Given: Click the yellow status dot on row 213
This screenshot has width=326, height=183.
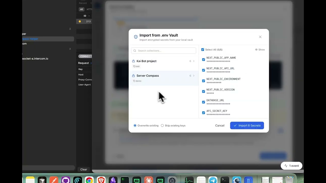Looking at the screenshot, I should pyautogui.click(x=80, y=21).
